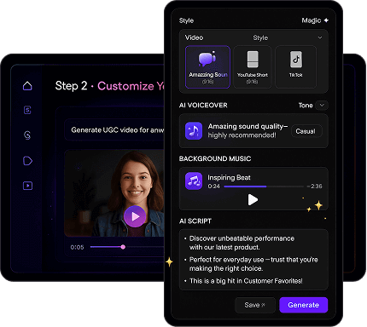Click the 0:05 video time label

click(x=77, y=247)
